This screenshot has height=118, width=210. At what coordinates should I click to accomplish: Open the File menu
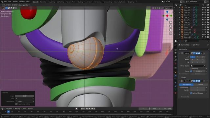click(x=5, y=2)
